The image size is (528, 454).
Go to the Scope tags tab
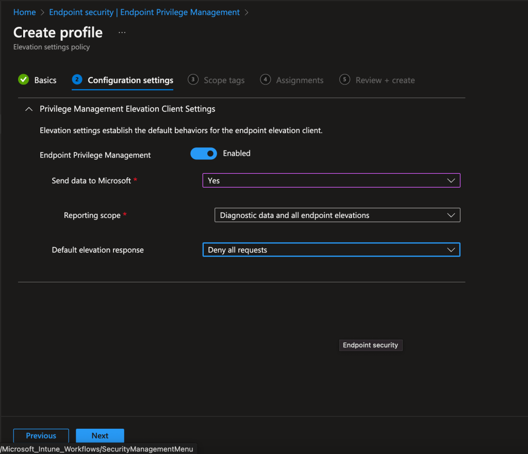[x=224, y=80]
